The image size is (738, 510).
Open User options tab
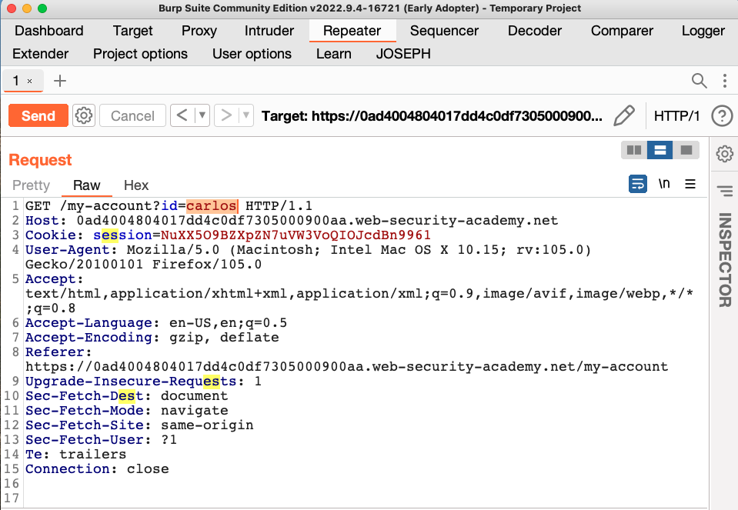pyautogui.click(x=252, y=54)
